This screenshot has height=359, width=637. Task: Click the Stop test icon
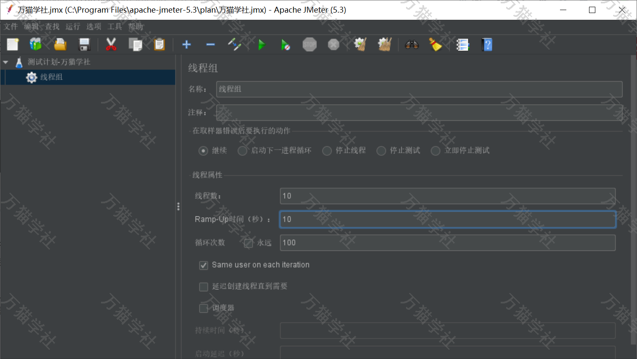(310, 44)
